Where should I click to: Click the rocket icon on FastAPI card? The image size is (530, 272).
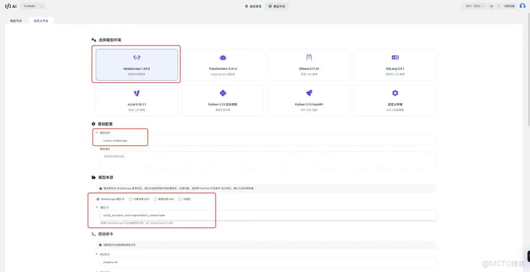tap(309, 93)
